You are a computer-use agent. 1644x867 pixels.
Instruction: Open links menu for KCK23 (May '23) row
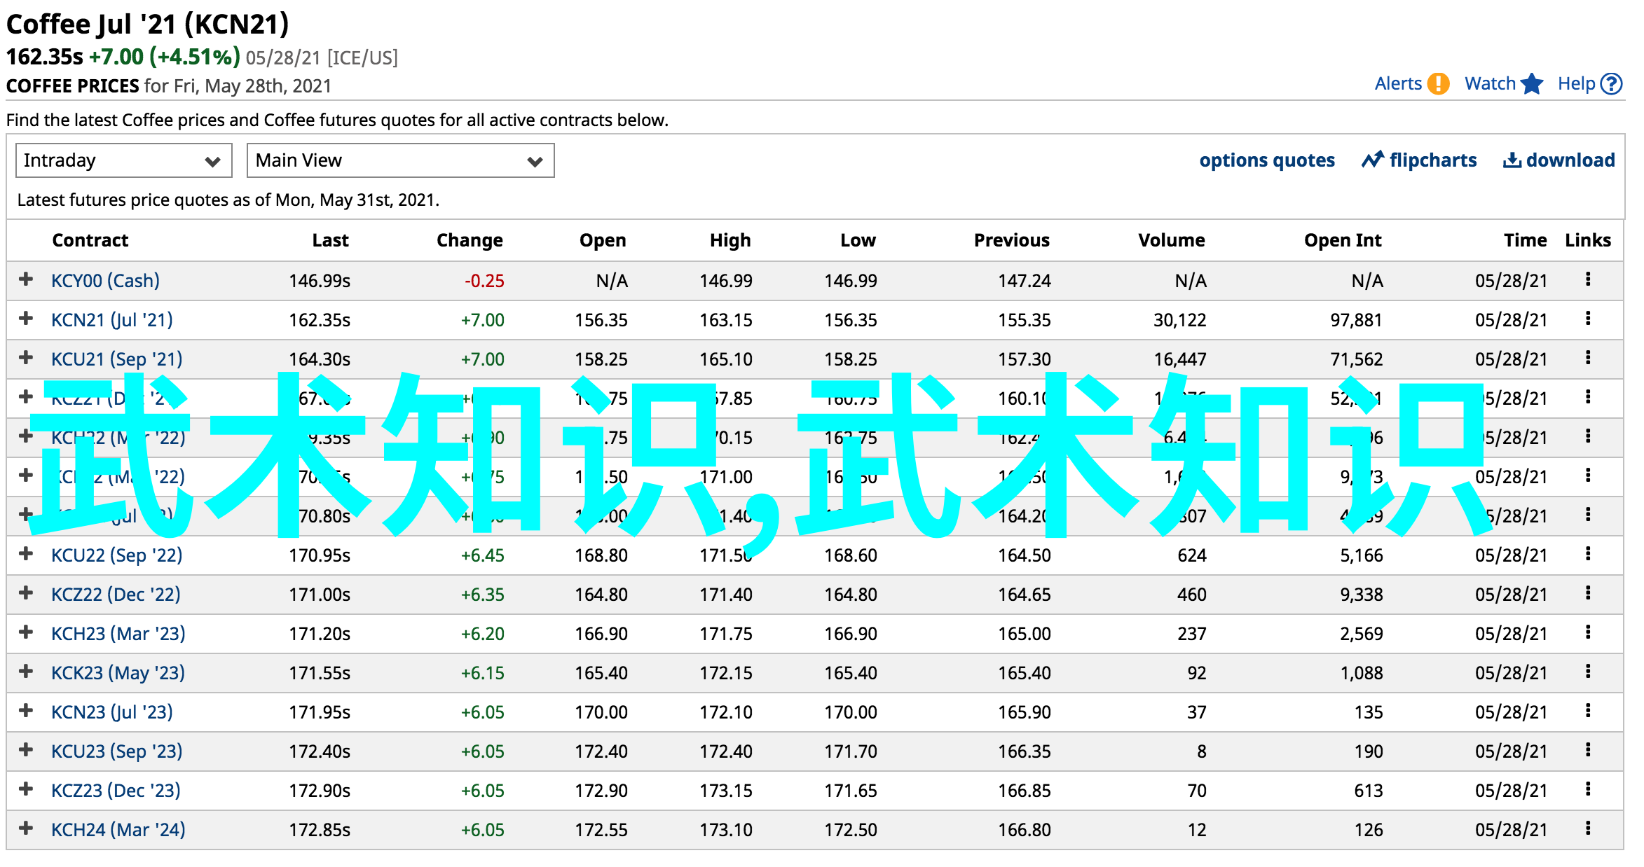1588,672
